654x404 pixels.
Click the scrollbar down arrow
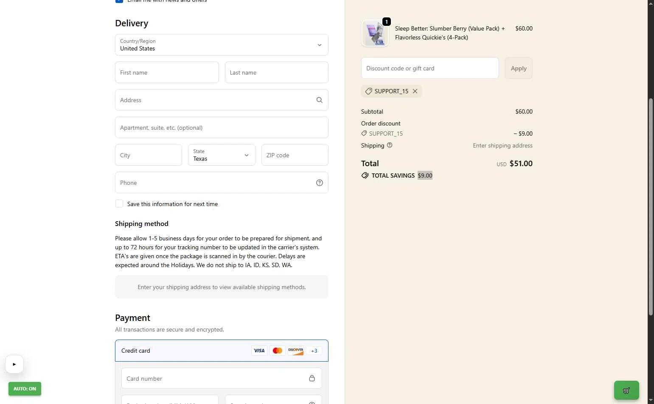(x=651, y=400)
